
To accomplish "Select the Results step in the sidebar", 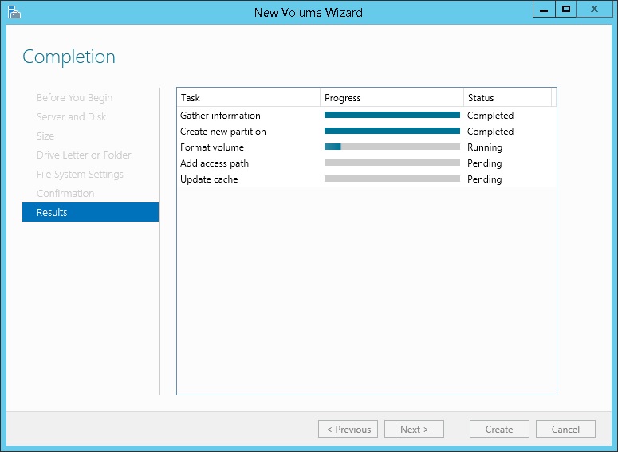I will 90,212.
